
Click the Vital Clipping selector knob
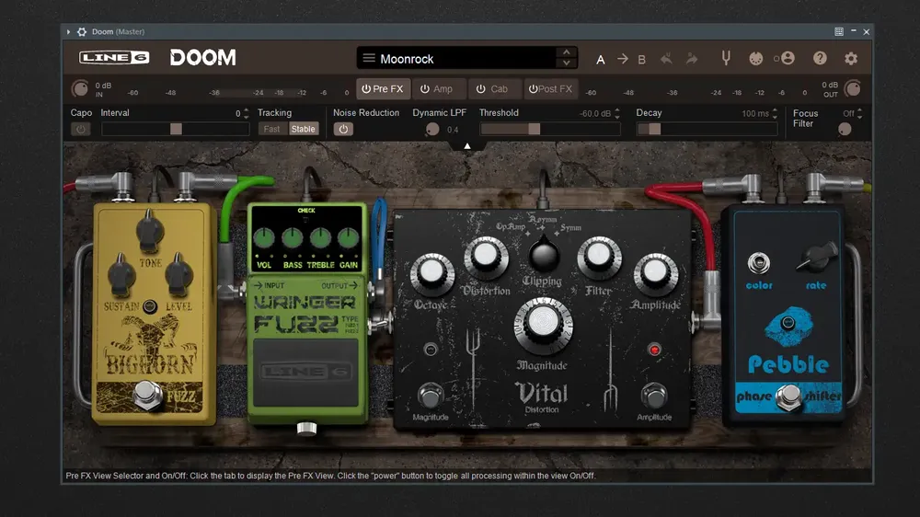point(544,254)
